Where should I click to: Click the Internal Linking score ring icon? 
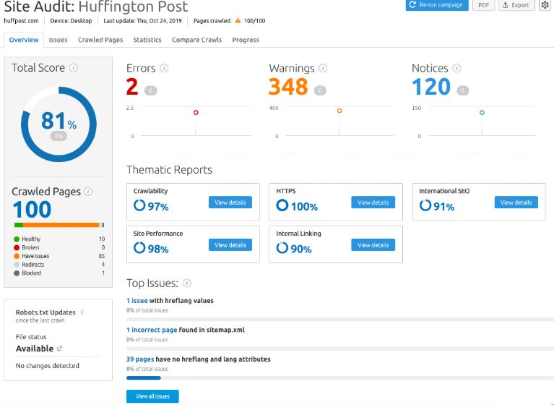[x=282, y=247]
